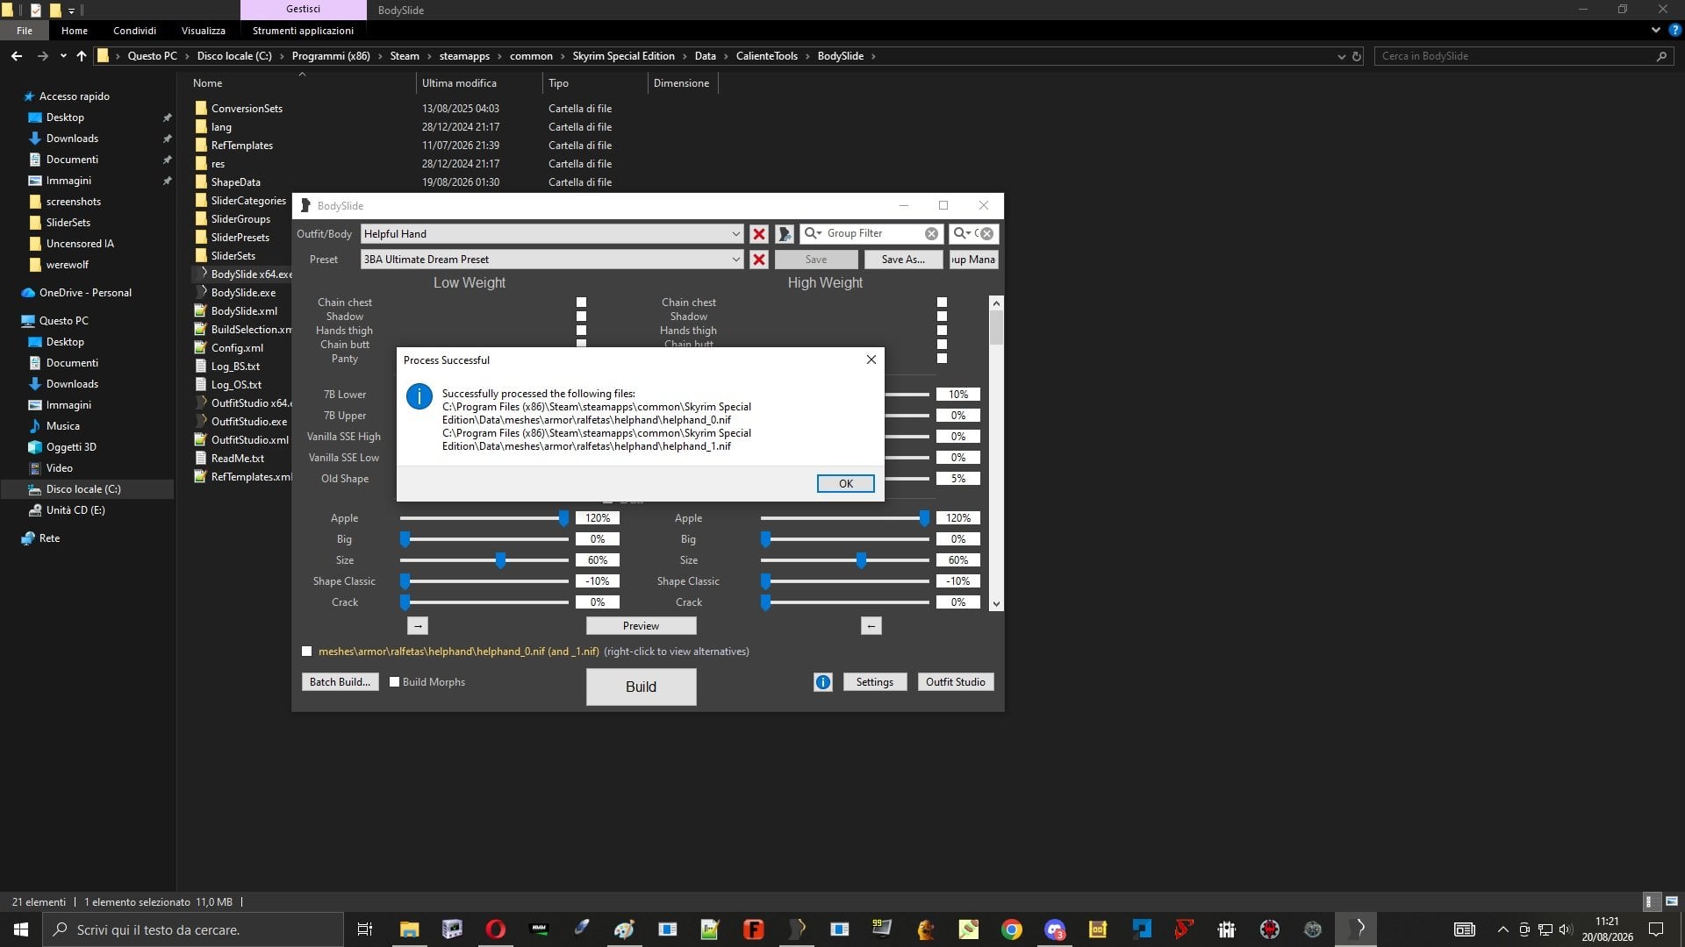The width and height of the screenshot is (1685, 947).
Task: Switch Explorer to details view
Action: click(1650, 901)
